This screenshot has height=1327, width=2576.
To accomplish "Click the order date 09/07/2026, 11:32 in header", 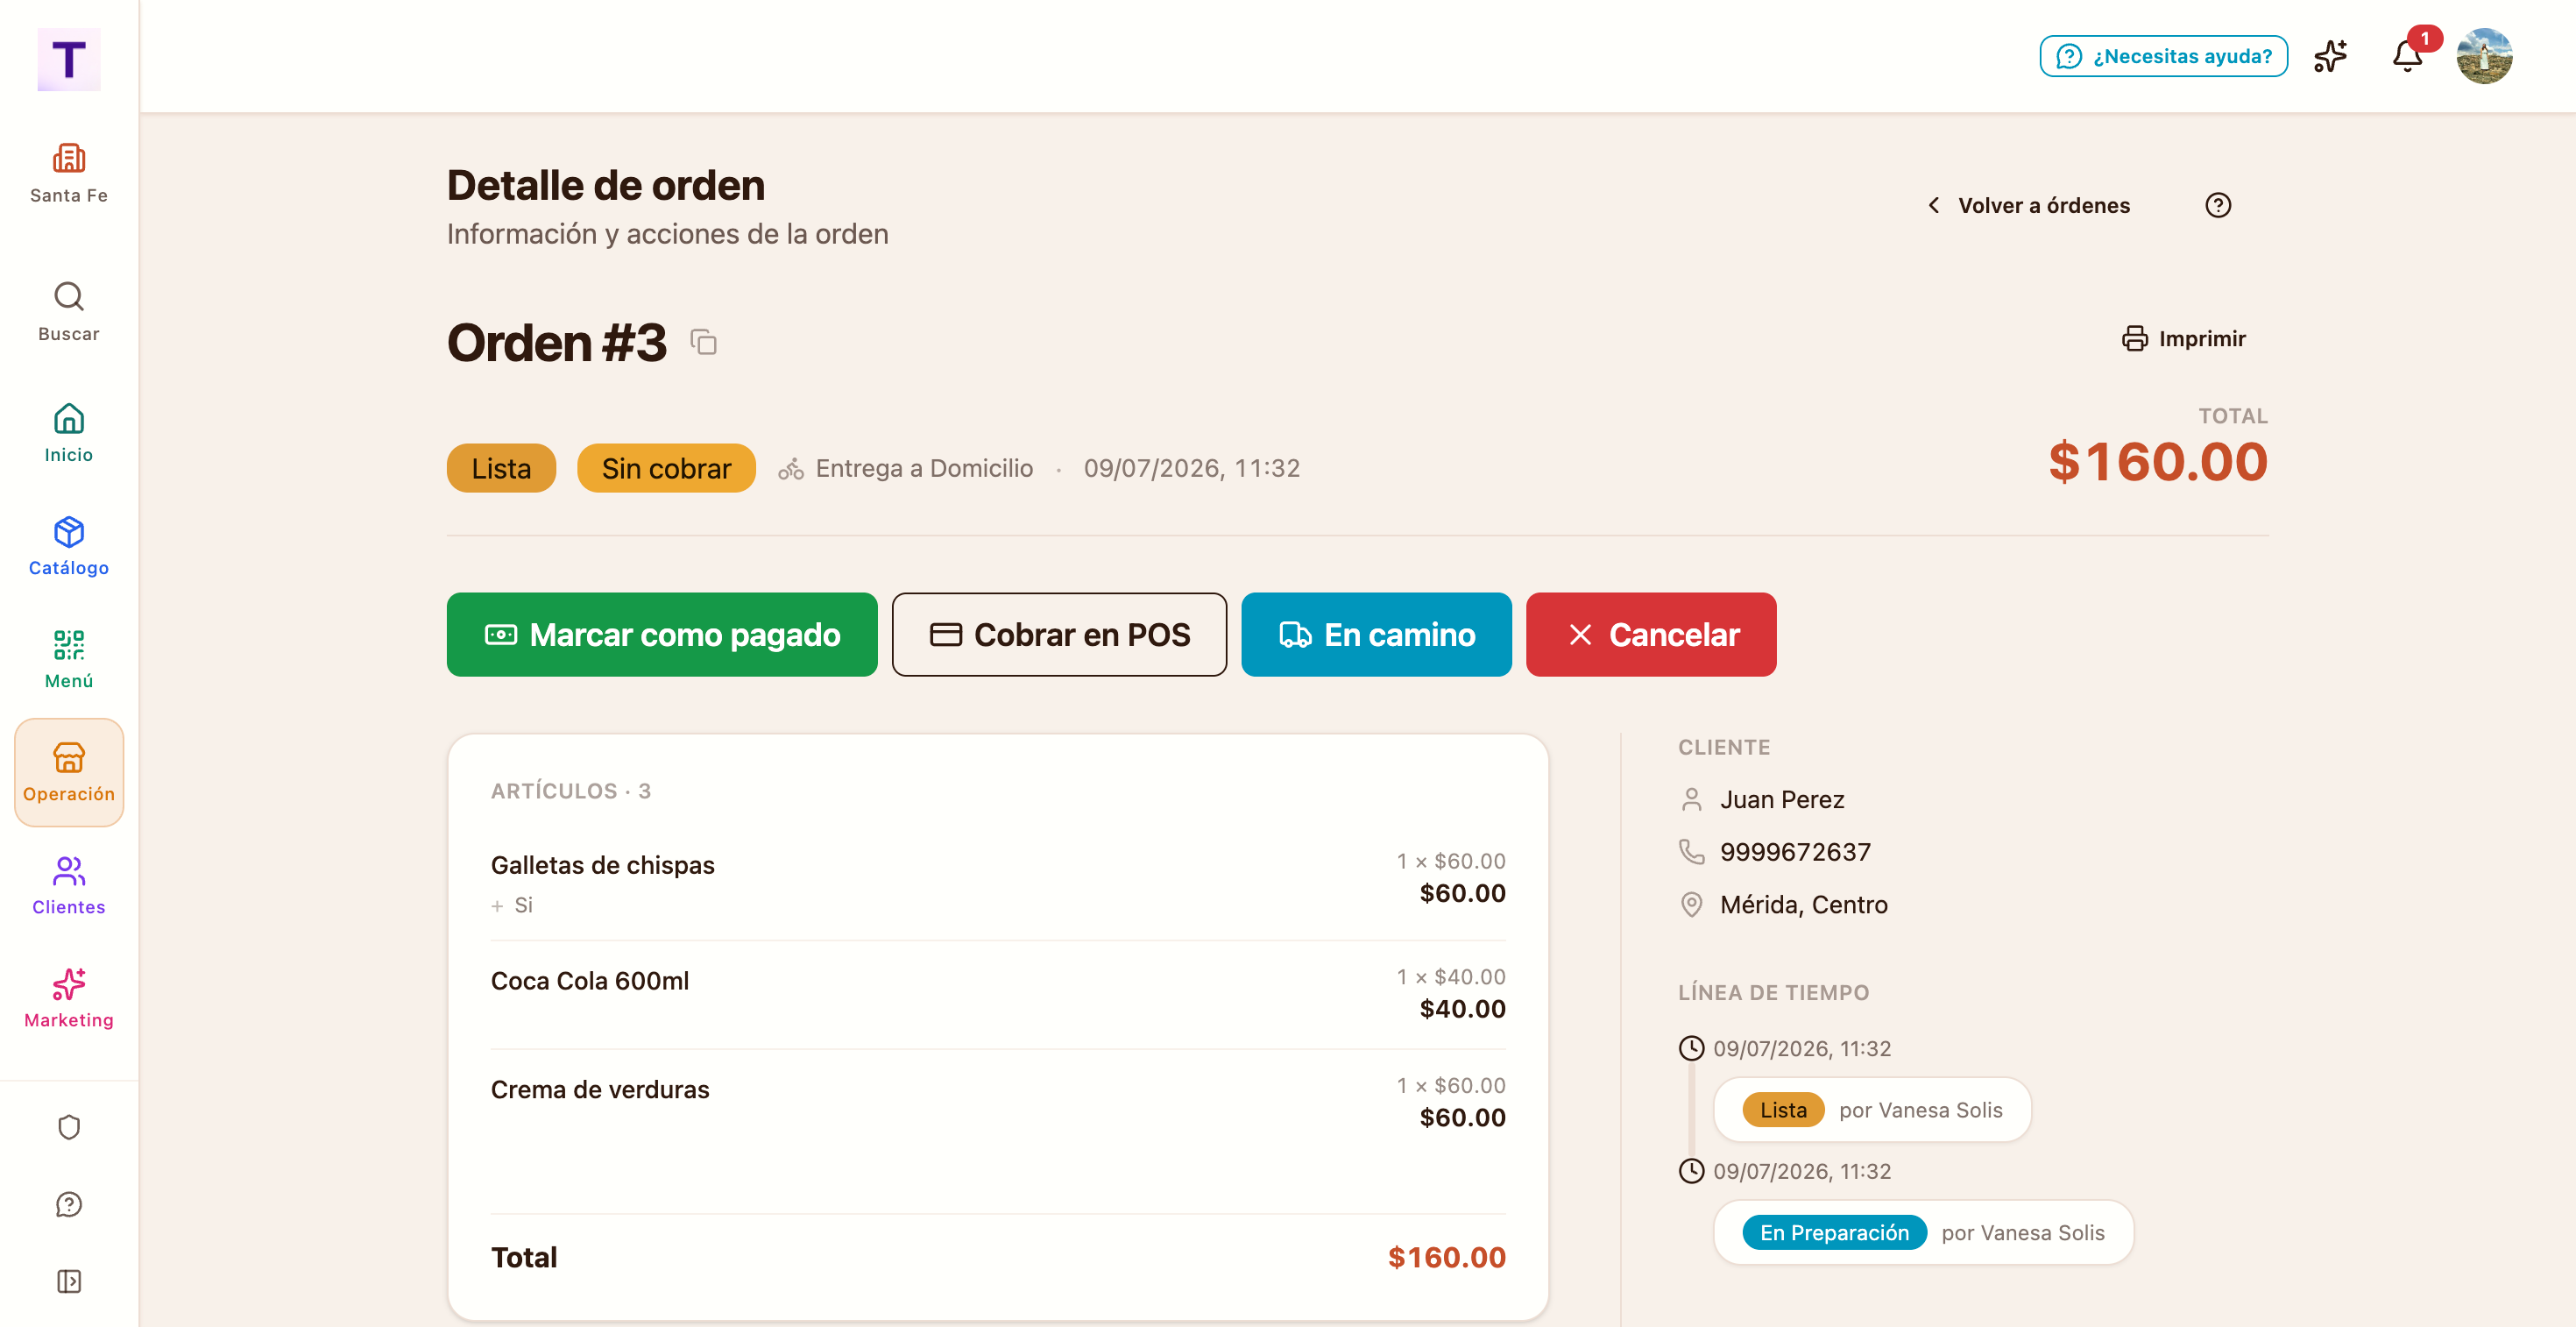I will pos(1192,468).
